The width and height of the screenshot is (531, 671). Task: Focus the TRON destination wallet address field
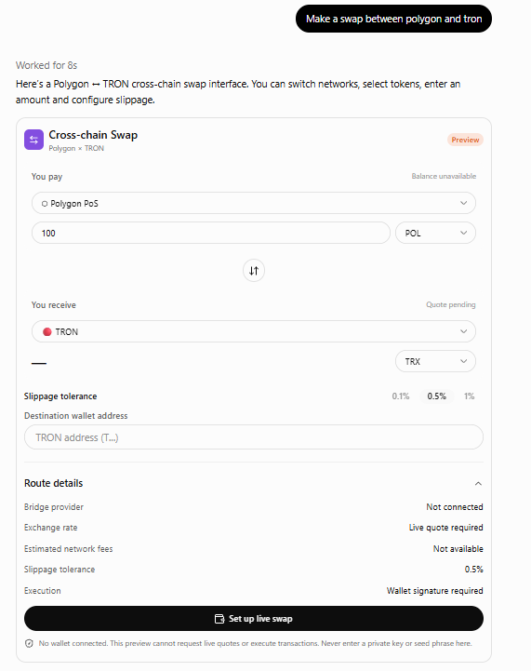click(x=254, y=436)
